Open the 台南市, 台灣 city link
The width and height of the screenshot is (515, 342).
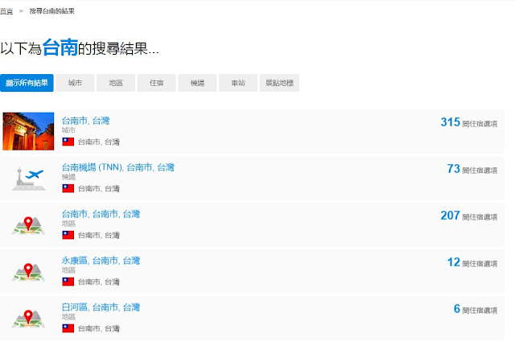85,121
